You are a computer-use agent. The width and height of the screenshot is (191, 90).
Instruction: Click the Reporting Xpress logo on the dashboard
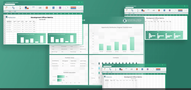[x=132, y=21]
